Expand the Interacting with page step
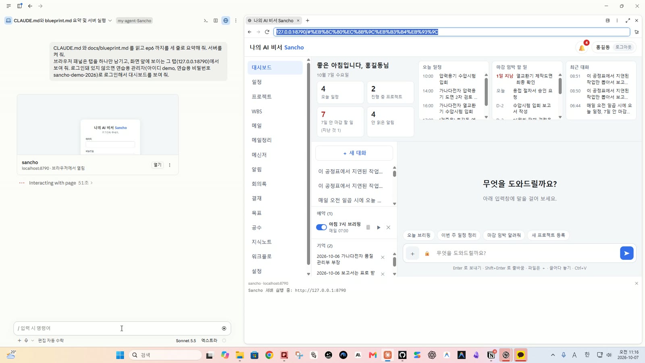645x363 pixels. pos(60,183)
